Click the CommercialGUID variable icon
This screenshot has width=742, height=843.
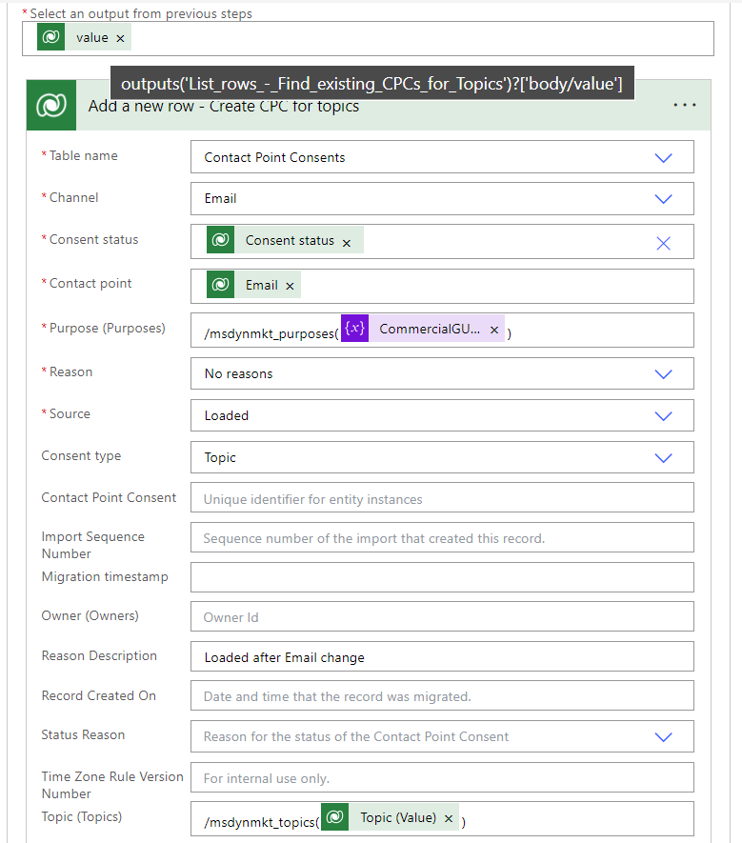point(354,329)
